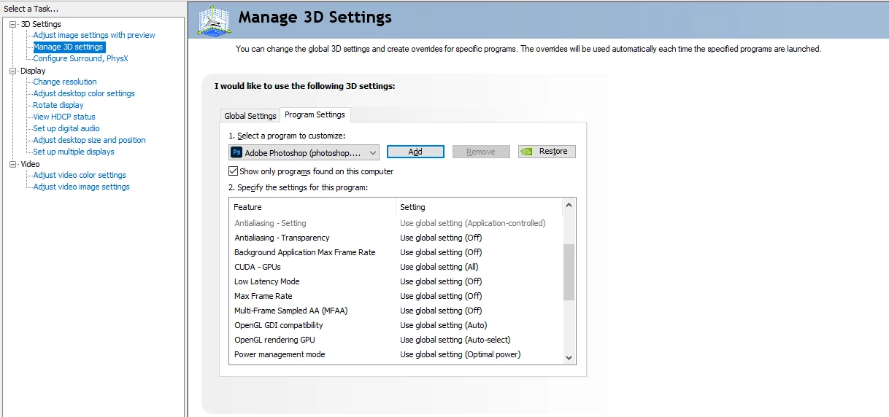889x417 pixels.
Task: Click the Photoshop icon in program dropdown
Action: point(236,152)
